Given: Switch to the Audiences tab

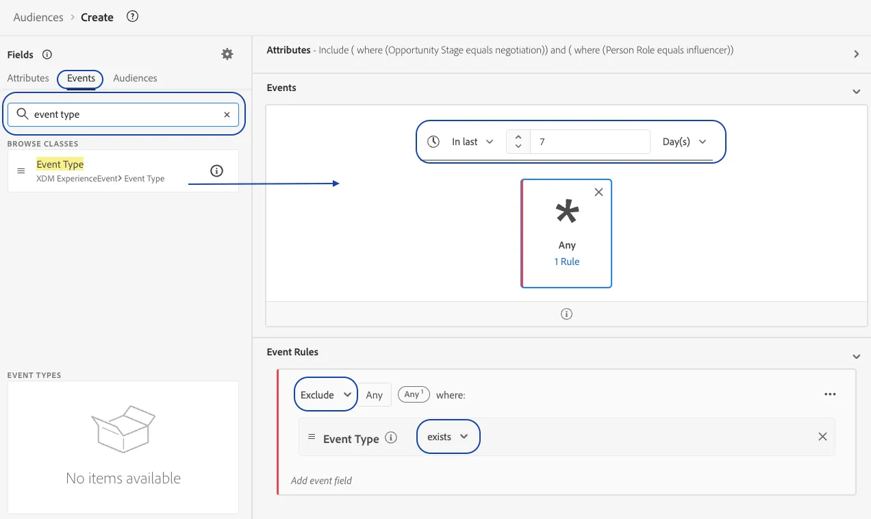Looking at the screenshot, I should click(135, 78).
